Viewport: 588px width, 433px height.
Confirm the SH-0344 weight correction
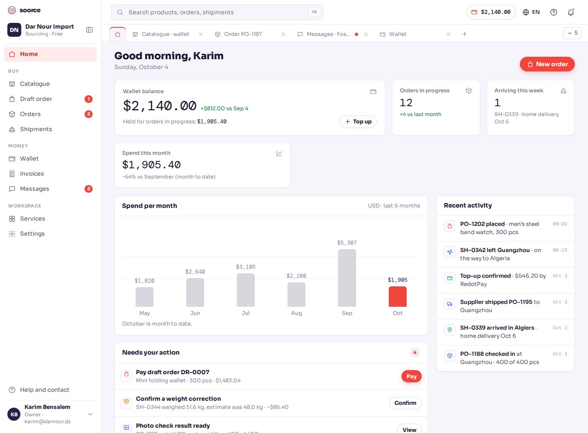coord(405,403)
